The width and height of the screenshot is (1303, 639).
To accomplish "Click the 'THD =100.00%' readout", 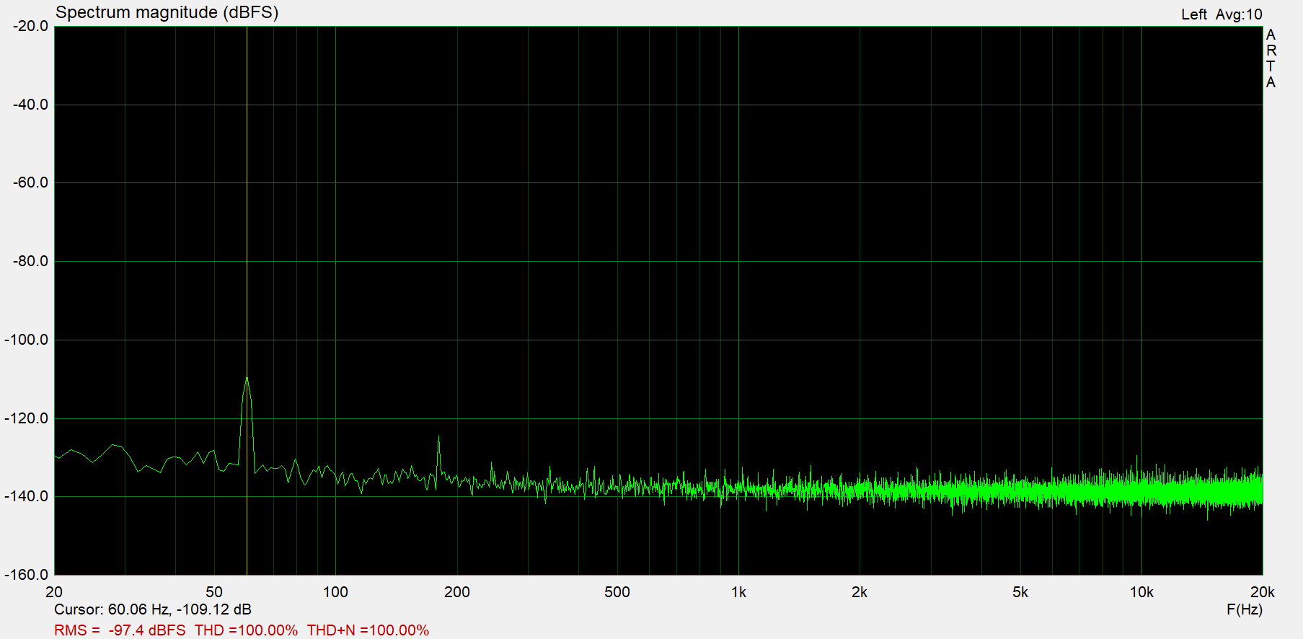I will [246, 630].
